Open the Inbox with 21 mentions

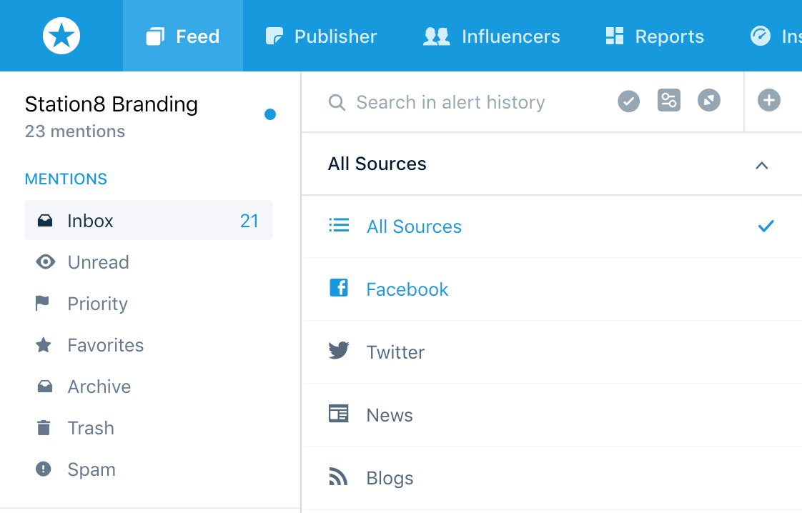pyautogui.click(x=149, y=221)
